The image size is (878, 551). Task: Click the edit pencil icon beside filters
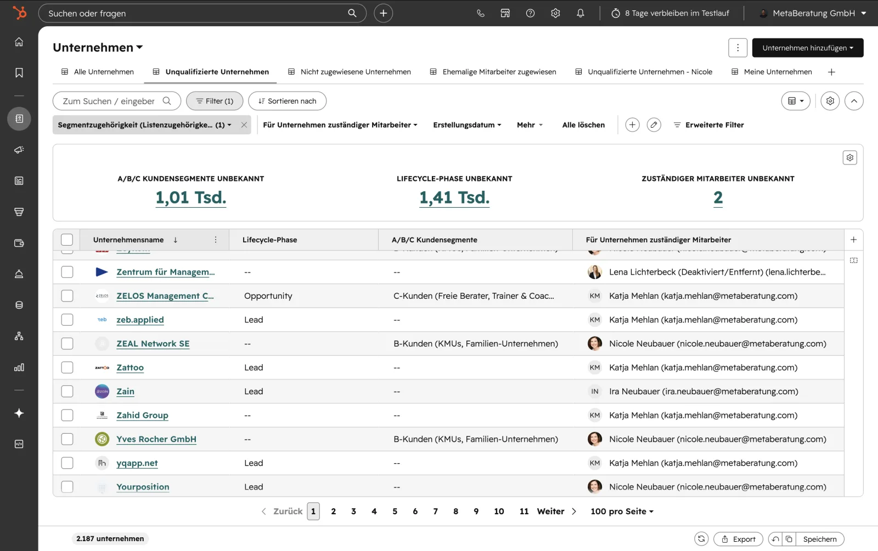point(654,125)
